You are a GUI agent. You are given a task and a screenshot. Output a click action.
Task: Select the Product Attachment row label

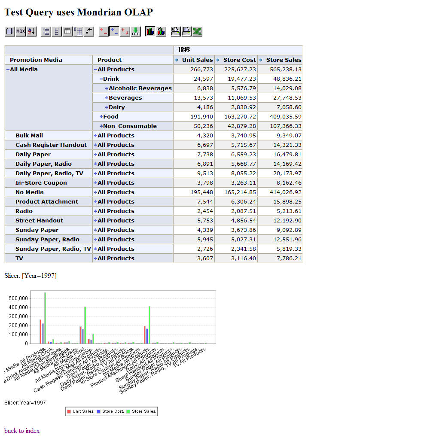point(47,202)
